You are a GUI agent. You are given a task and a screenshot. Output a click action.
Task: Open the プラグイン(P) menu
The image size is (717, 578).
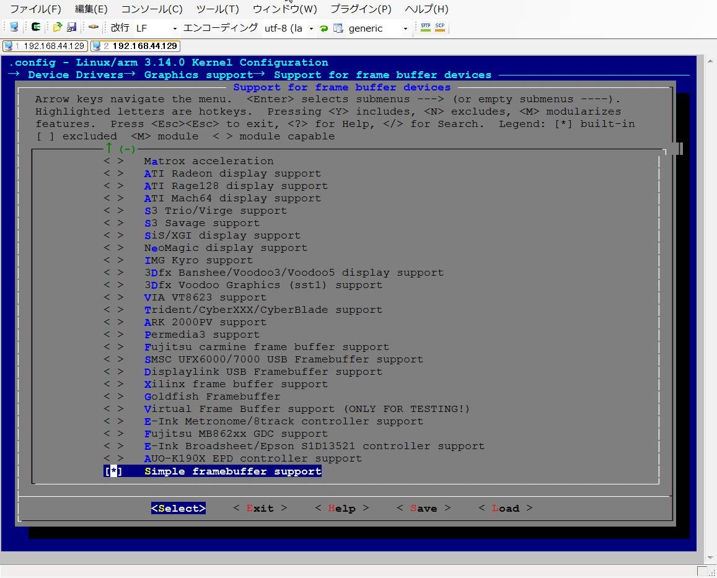[361, 9]
